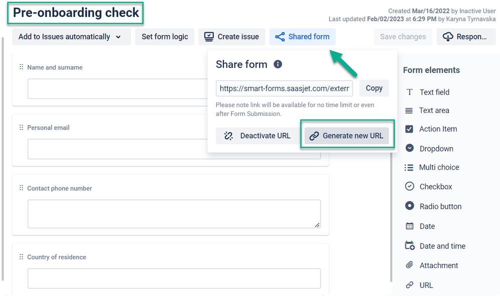The image size is (500, 296).
Task: Click the shared form URL field
Action: click(285, 88)
